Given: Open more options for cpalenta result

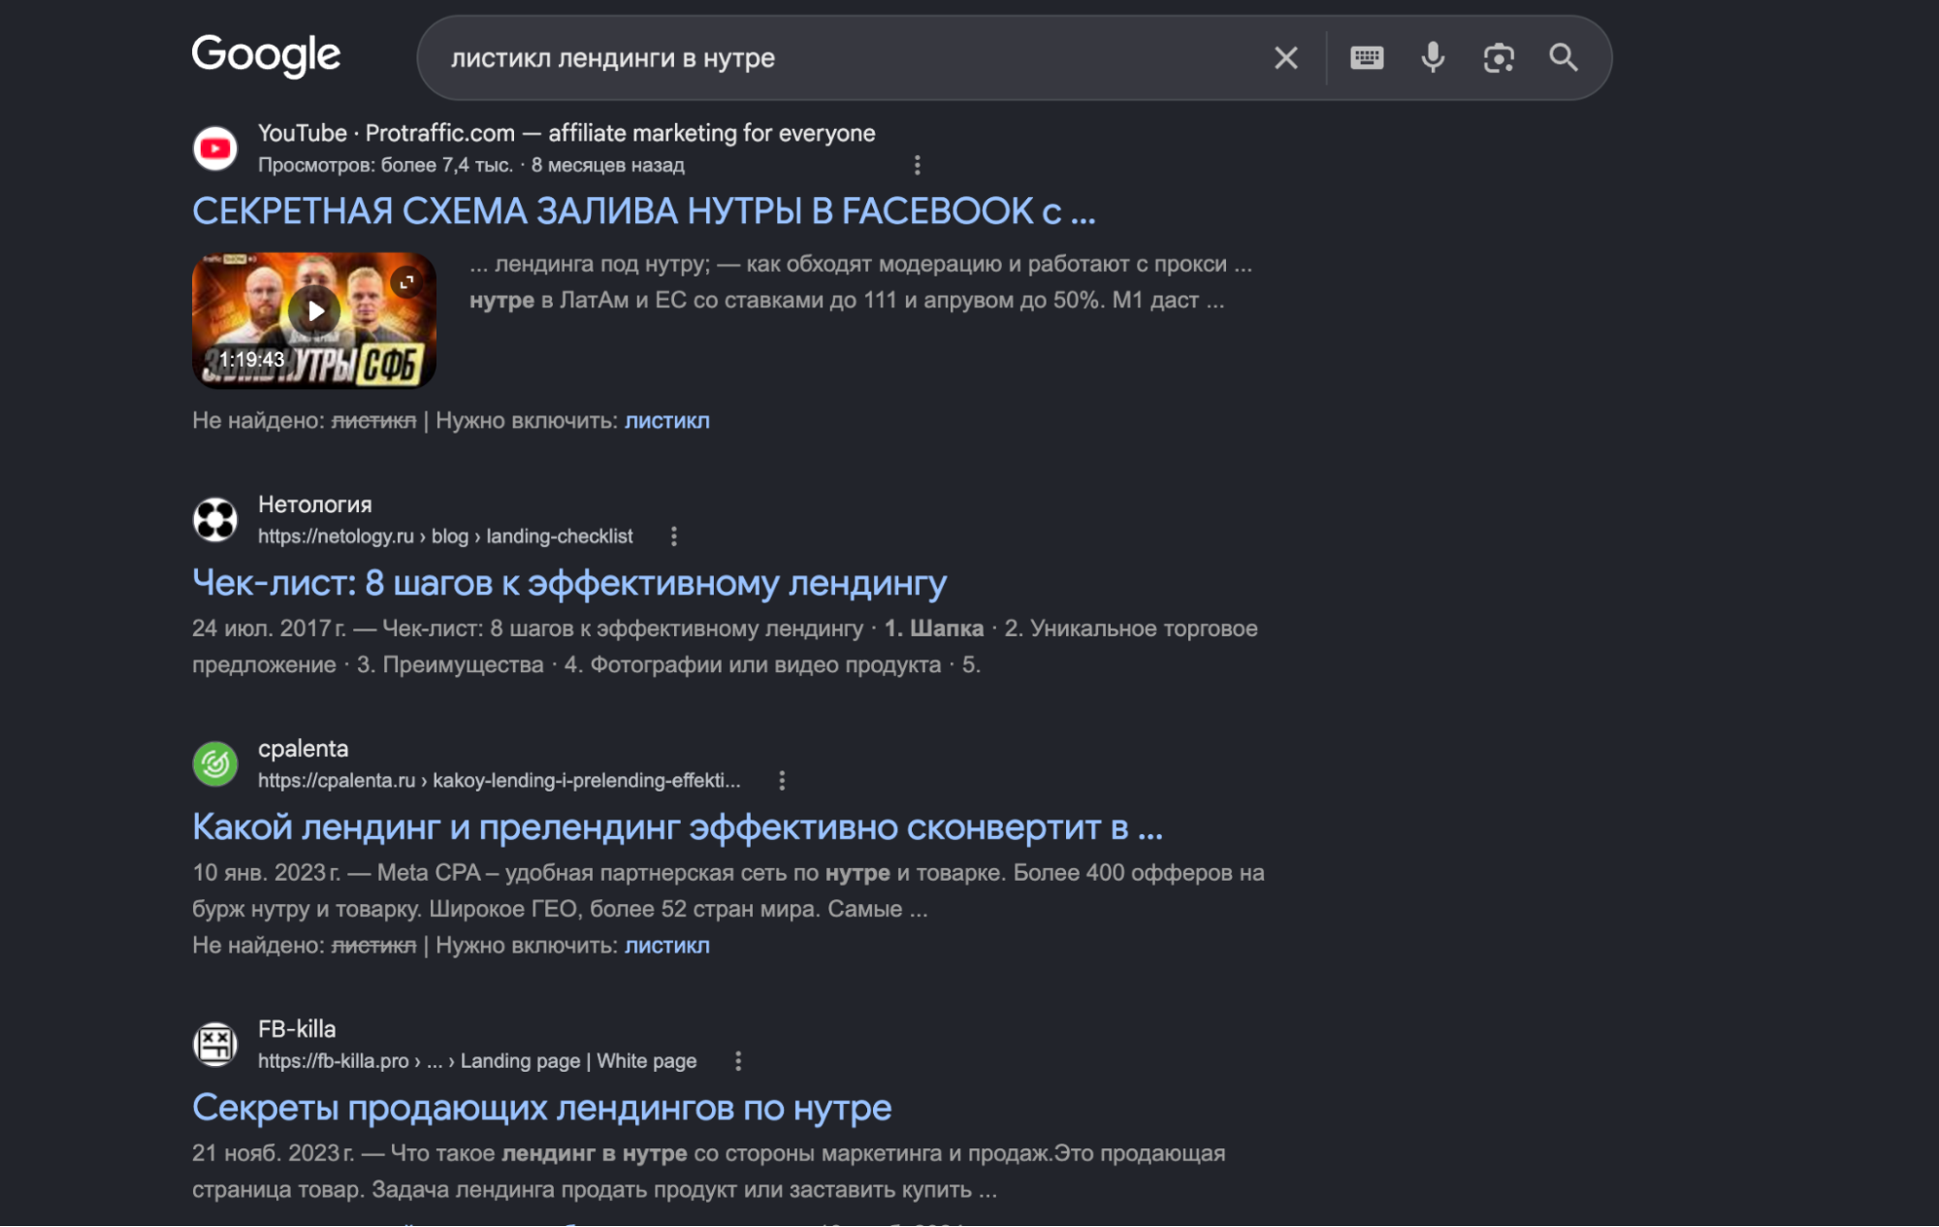Looking at the screenshot, I should [x=782, y=781].
